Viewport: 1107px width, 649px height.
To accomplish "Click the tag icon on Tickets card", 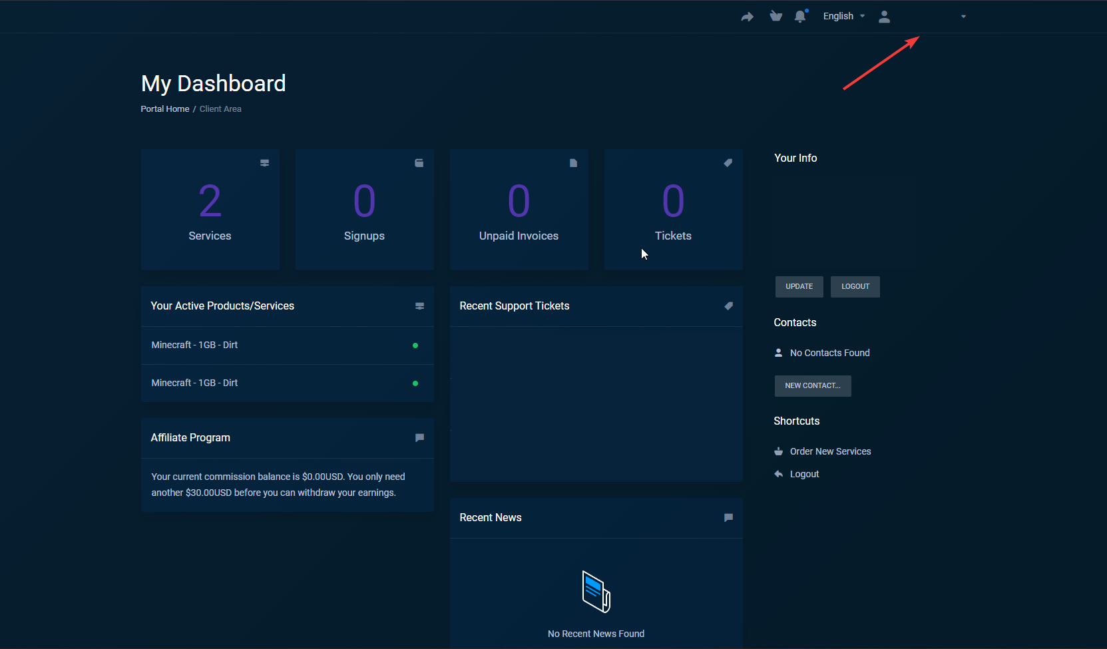I will [x=728, y=163].
